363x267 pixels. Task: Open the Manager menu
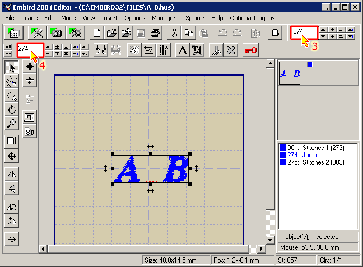point(164,18)
